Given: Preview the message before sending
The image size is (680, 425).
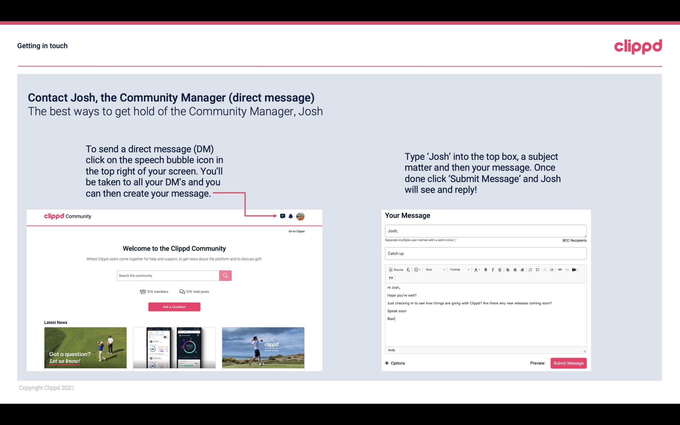Looking at the screenshot, I should 537,363.
